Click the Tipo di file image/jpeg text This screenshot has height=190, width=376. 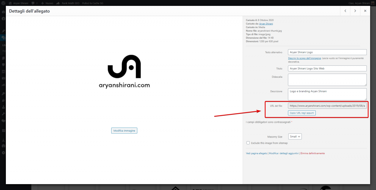tap(258, 34)
